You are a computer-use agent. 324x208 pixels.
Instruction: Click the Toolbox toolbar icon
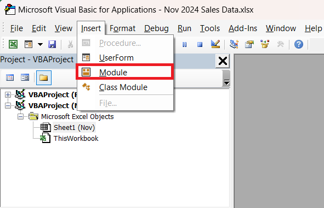pyautogui.click(x=280, y=44)
